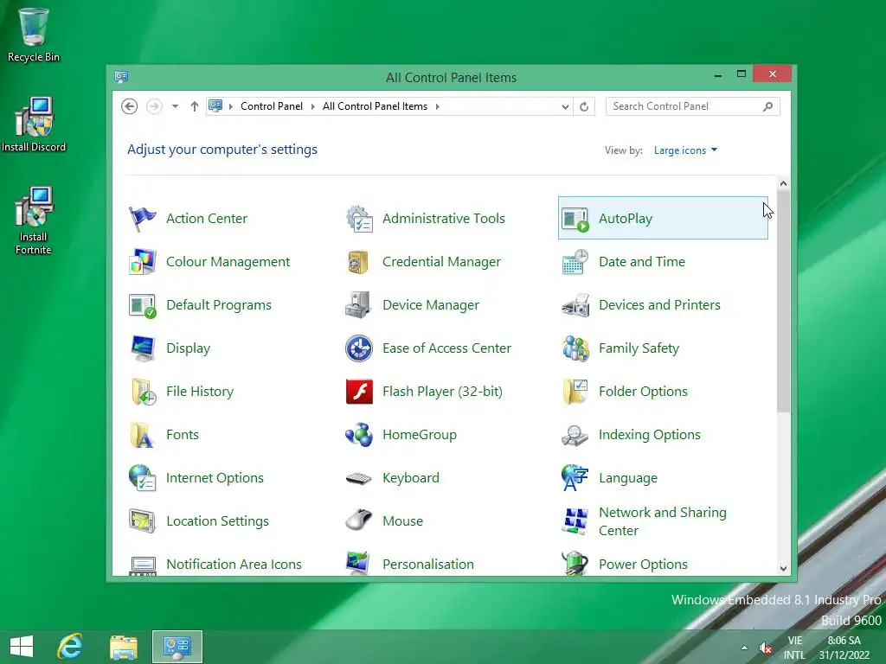Open the Indexing Options icon

tap(575, 435)
